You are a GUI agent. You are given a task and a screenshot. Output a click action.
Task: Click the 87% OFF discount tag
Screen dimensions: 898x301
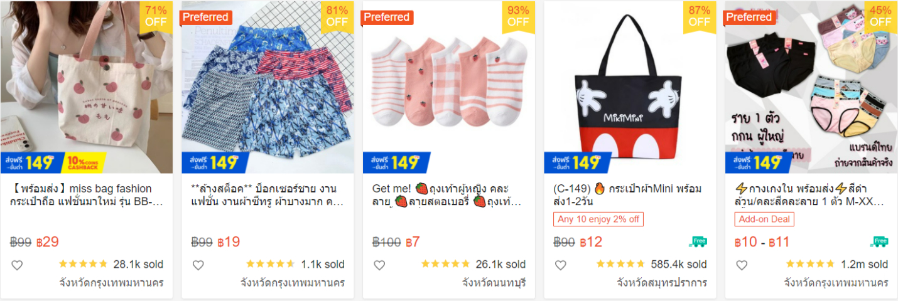(x=699, y=16)
